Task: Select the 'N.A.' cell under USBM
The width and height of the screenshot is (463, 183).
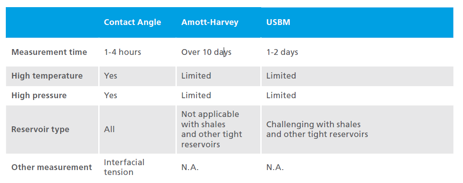Action: [275, 168]
